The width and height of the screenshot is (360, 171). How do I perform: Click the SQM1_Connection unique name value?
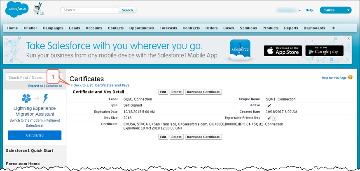(x=281, y=99)
